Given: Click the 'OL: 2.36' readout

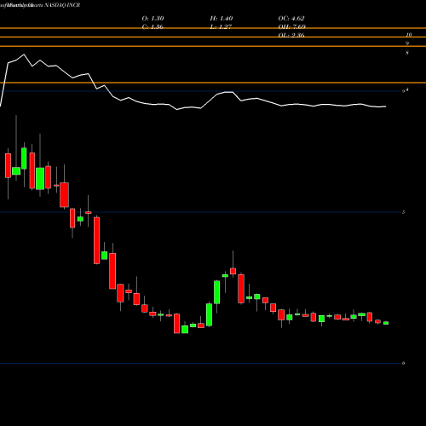Looking at the screenshot, I should pyautogui.click(x=291, y=35).
